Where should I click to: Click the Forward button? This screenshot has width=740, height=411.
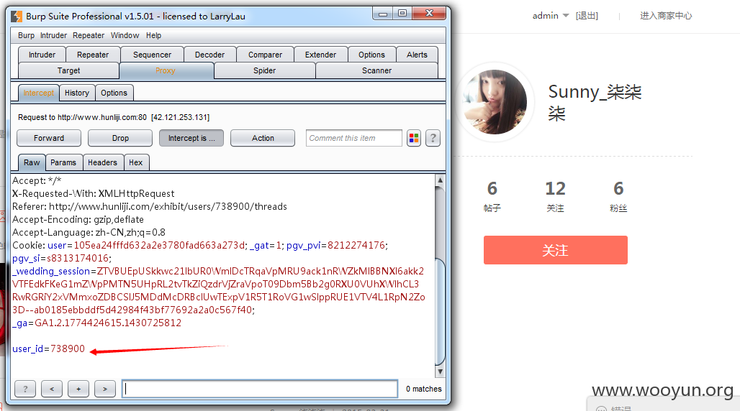(x=49, y=138)
